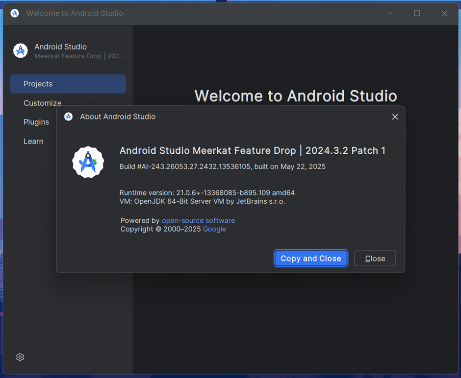The width and height of the screenshot is (461, 378).
Task: Click the VM: OpenJDK 64-Bit Server VM line
Action: click(x=202, y=201)
